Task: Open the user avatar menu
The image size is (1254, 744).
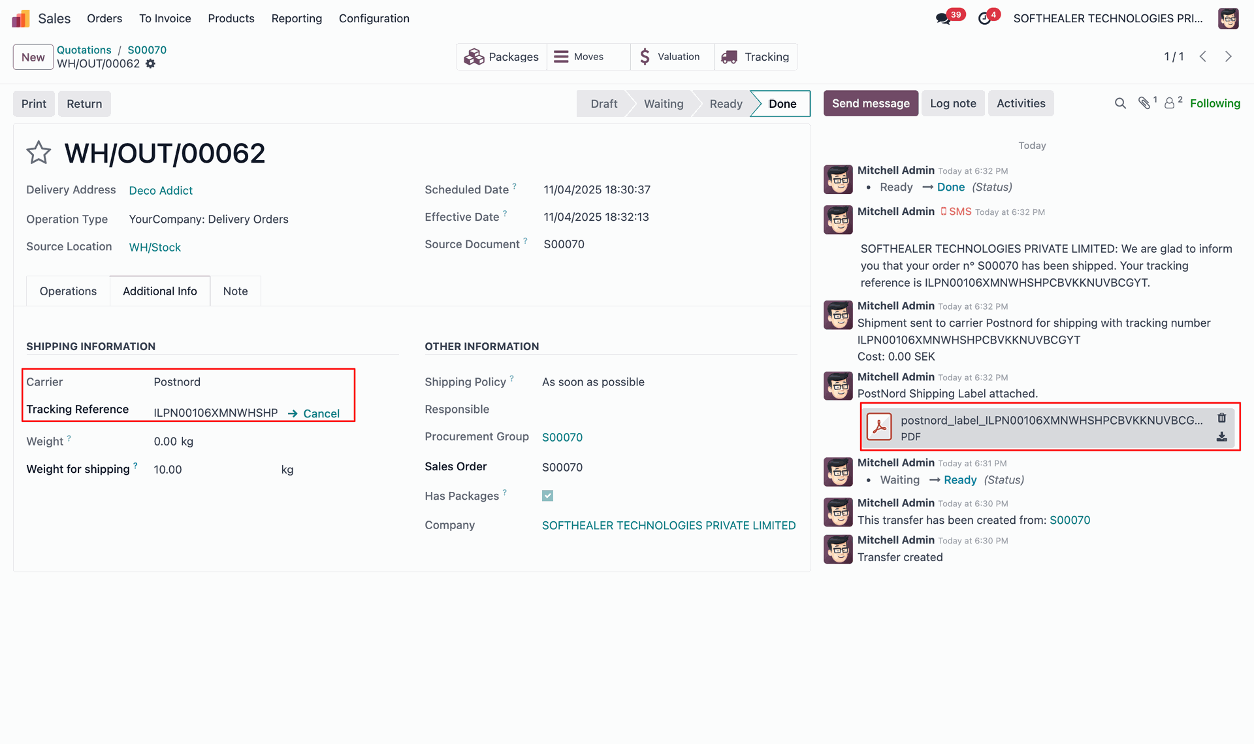Action: (1228, 18)
